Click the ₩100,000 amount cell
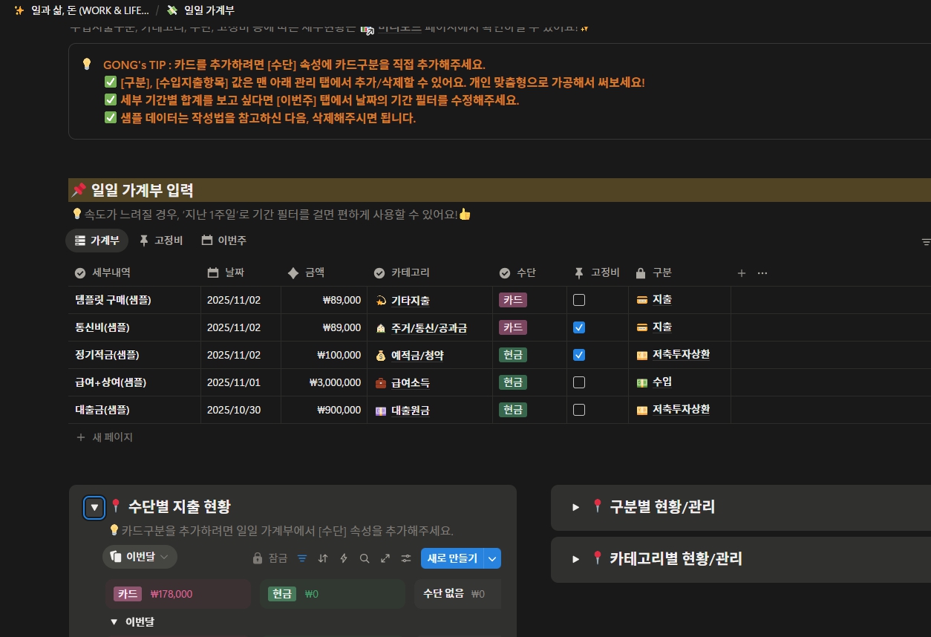 324,355
